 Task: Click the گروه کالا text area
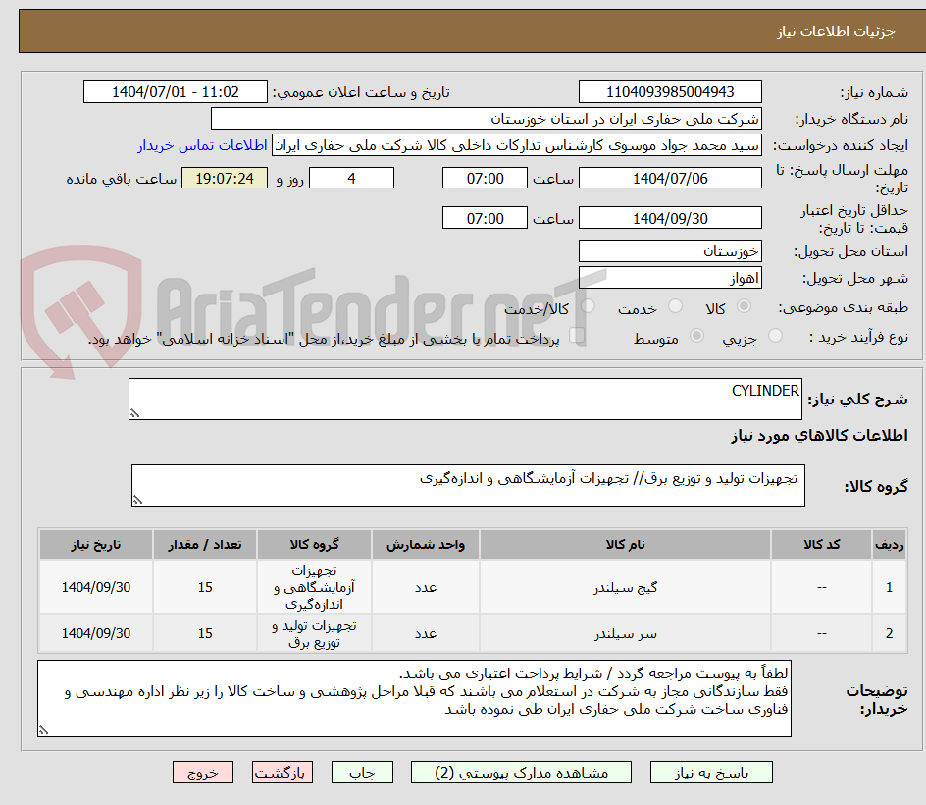coord(468,485)
